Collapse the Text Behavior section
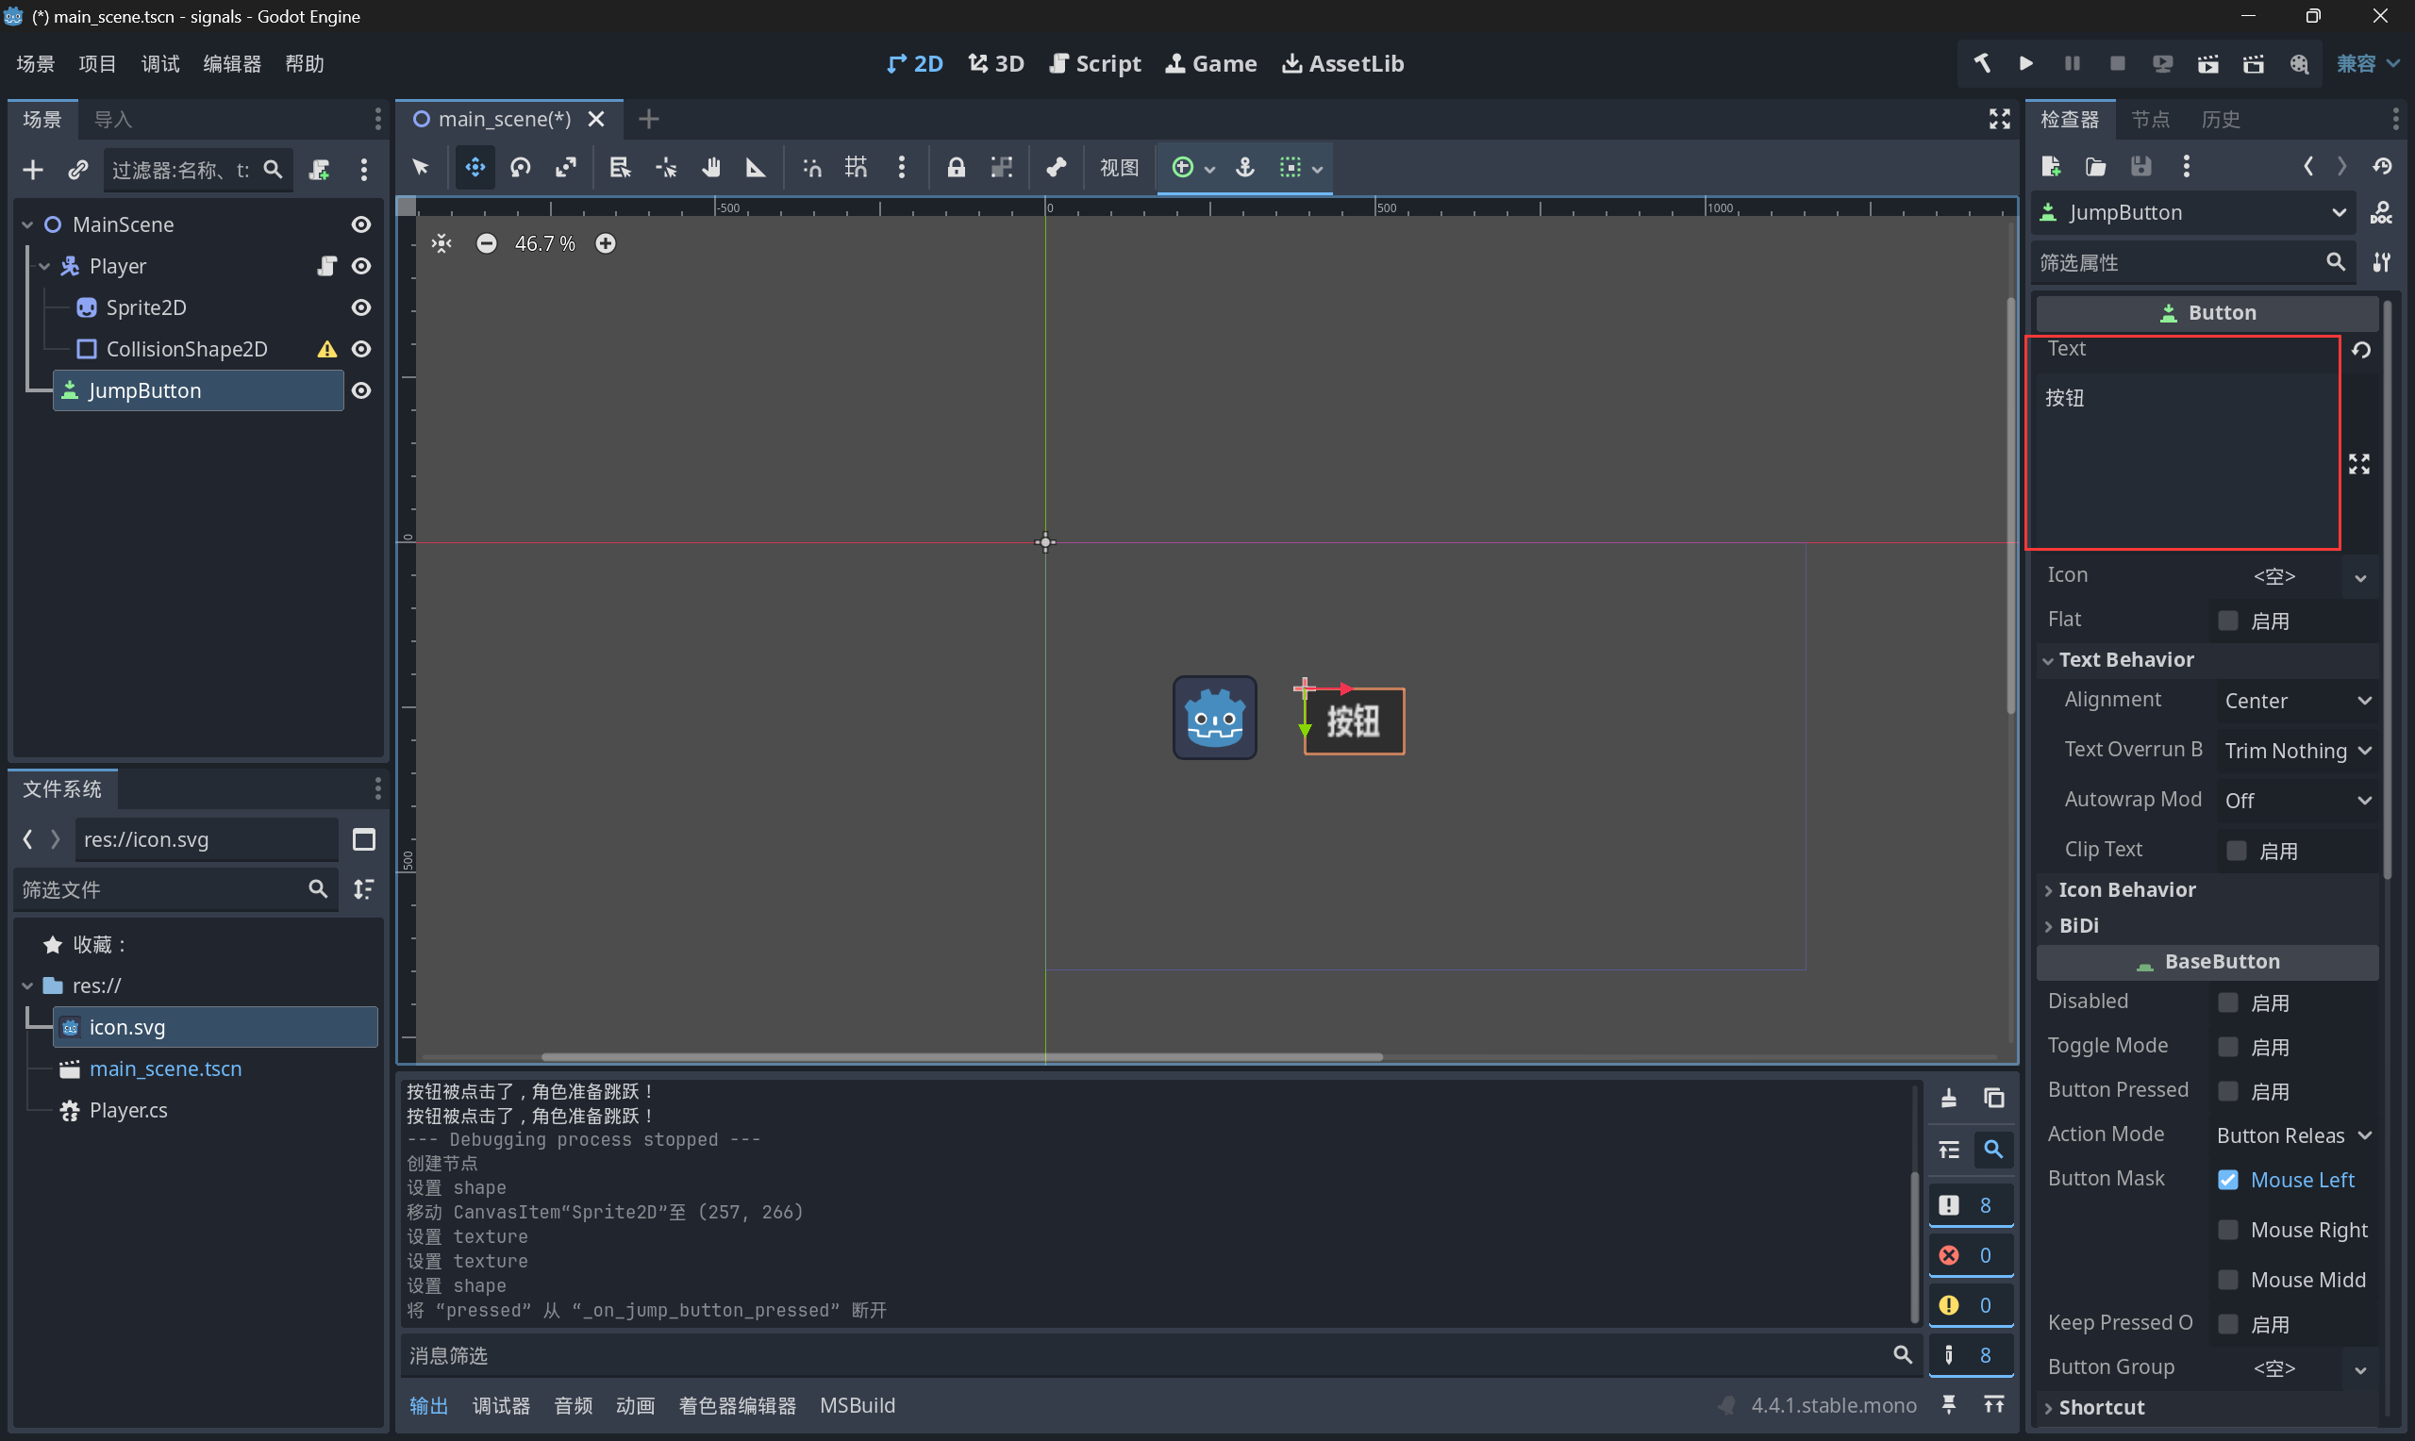Viewport: 2415px width, 1441px height. pyautogui.click(x=2207, y=660)
